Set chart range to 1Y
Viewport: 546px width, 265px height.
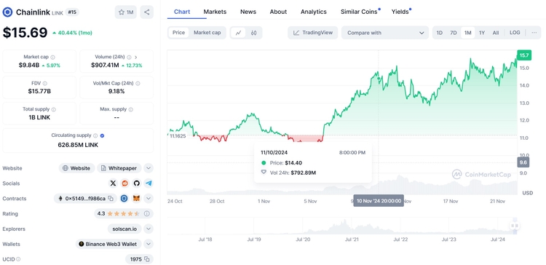coord(482,33)
